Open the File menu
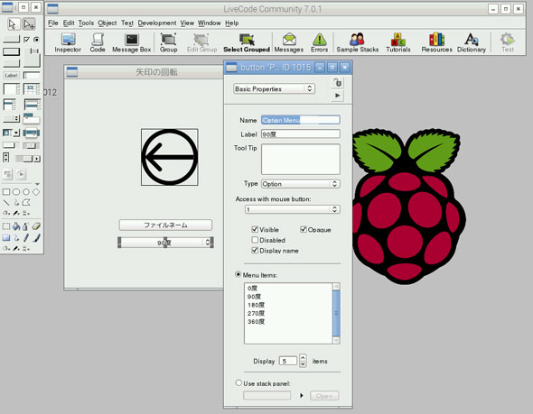This screenshot has width=533, height=414. coord(53,23)
